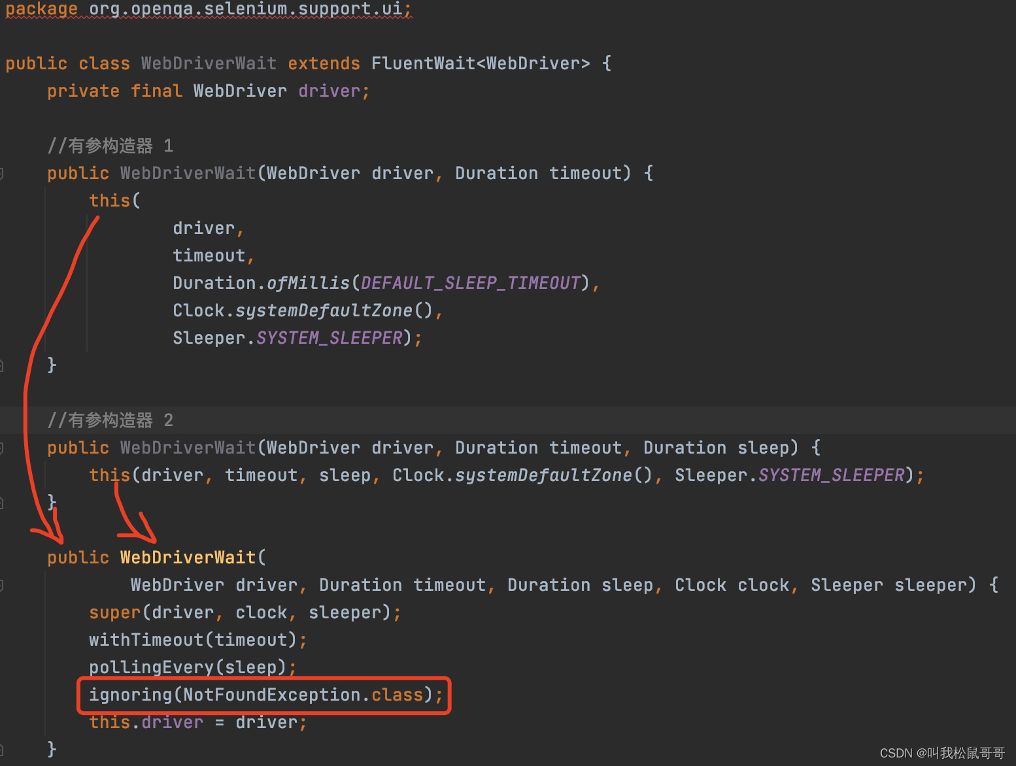Click 'Duration sleep)' in the second constructor signature

click(x=721, y=448)
